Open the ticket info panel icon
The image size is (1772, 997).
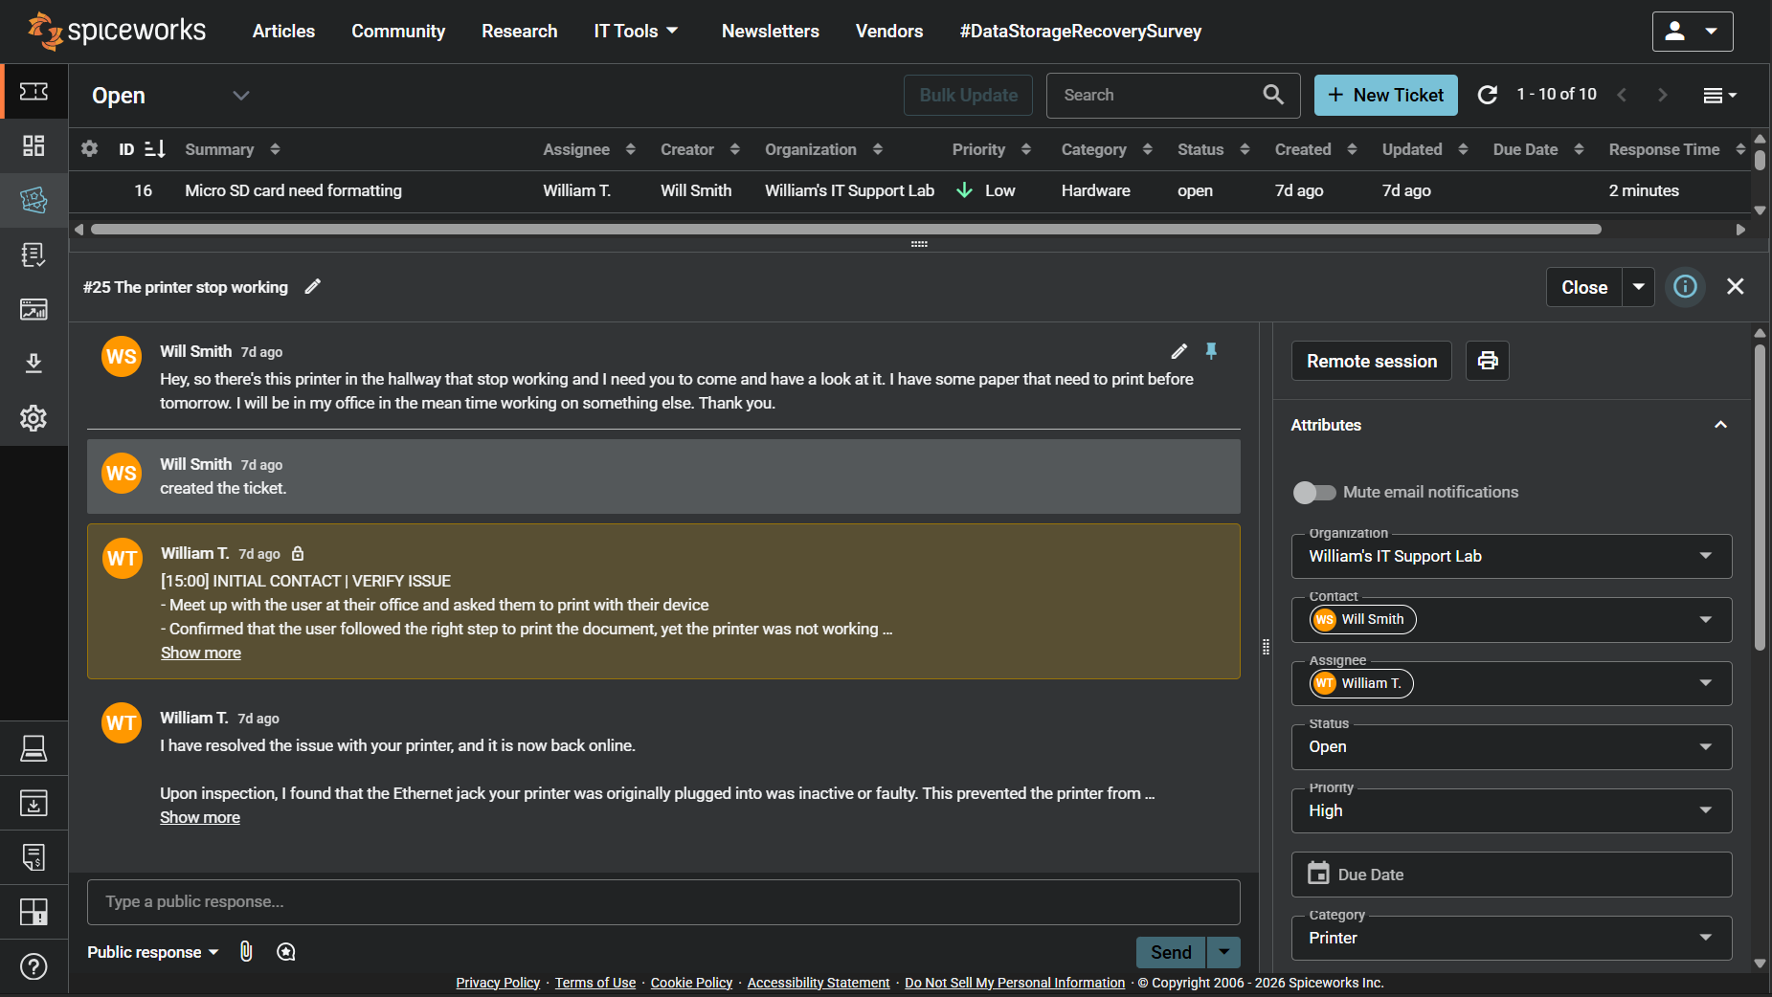tap(1685, 287)
